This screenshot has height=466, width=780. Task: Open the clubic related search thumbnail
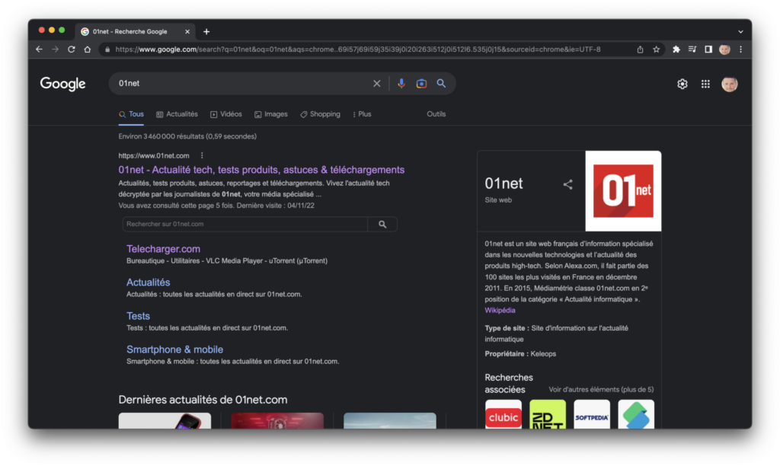503,414
